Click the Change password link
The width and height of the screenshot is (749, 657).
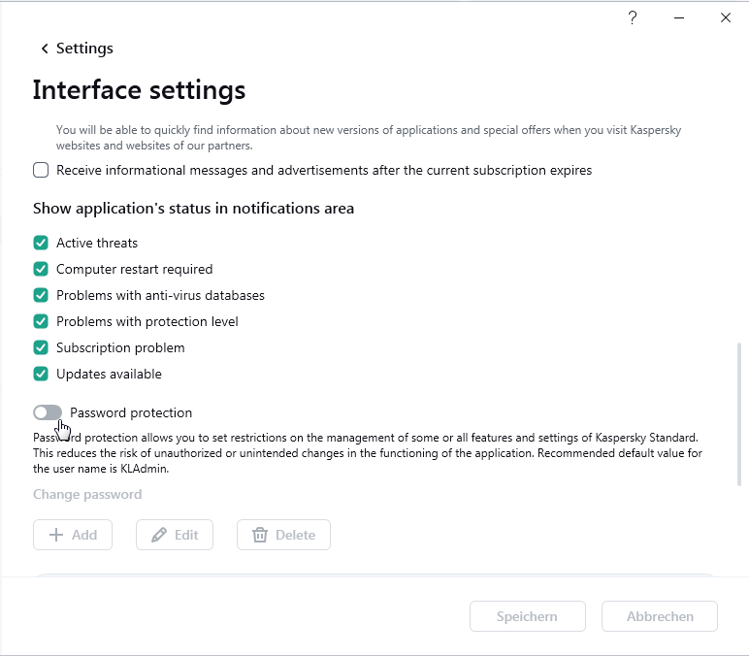pos(87,494)
